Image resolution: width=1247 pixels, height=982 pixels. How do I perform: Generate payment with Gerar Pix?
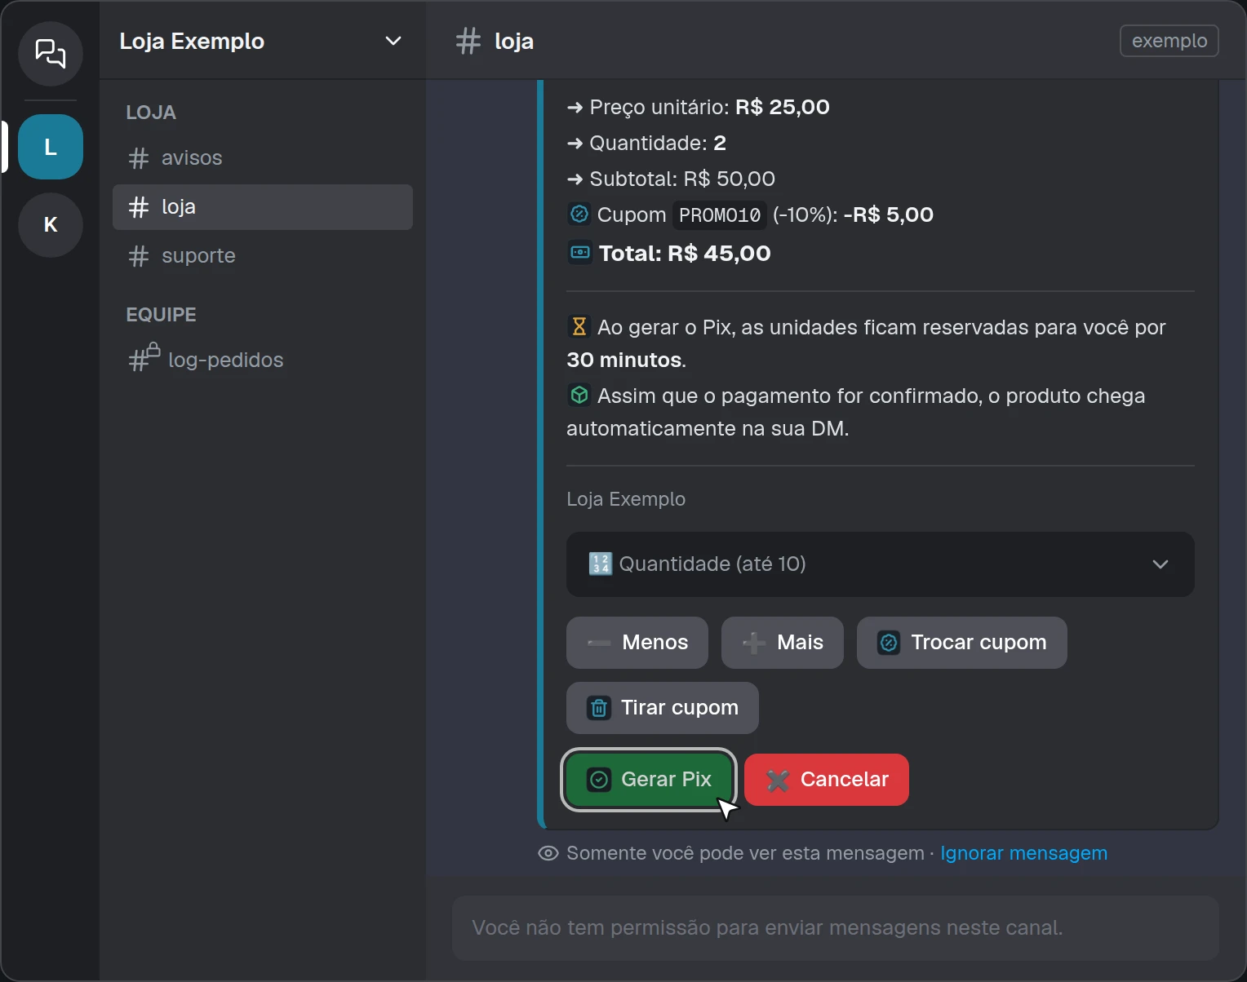[x=649, y=780]
